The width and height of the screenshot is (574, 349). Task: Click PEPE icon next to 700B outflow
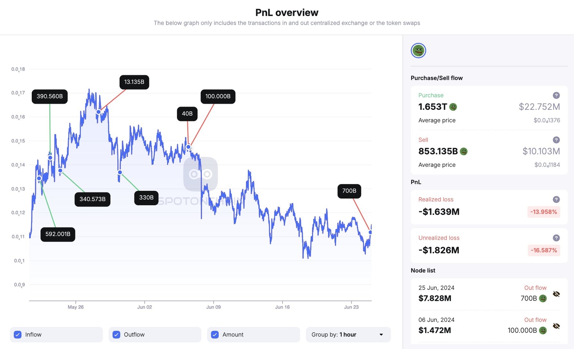[543, 298]
